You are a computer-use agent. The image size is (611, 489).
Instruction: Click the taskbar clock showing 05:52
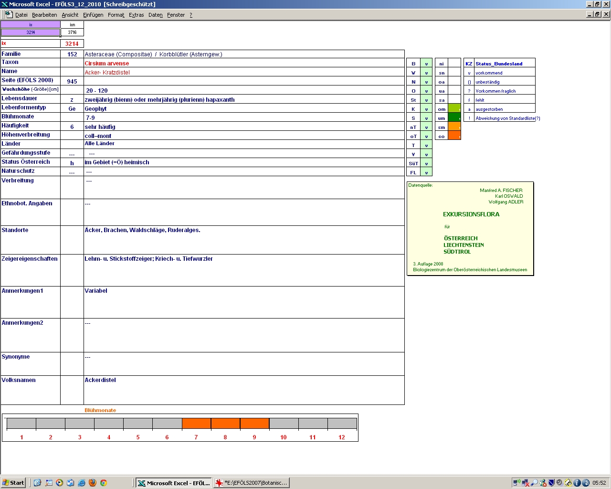(599, 483)
